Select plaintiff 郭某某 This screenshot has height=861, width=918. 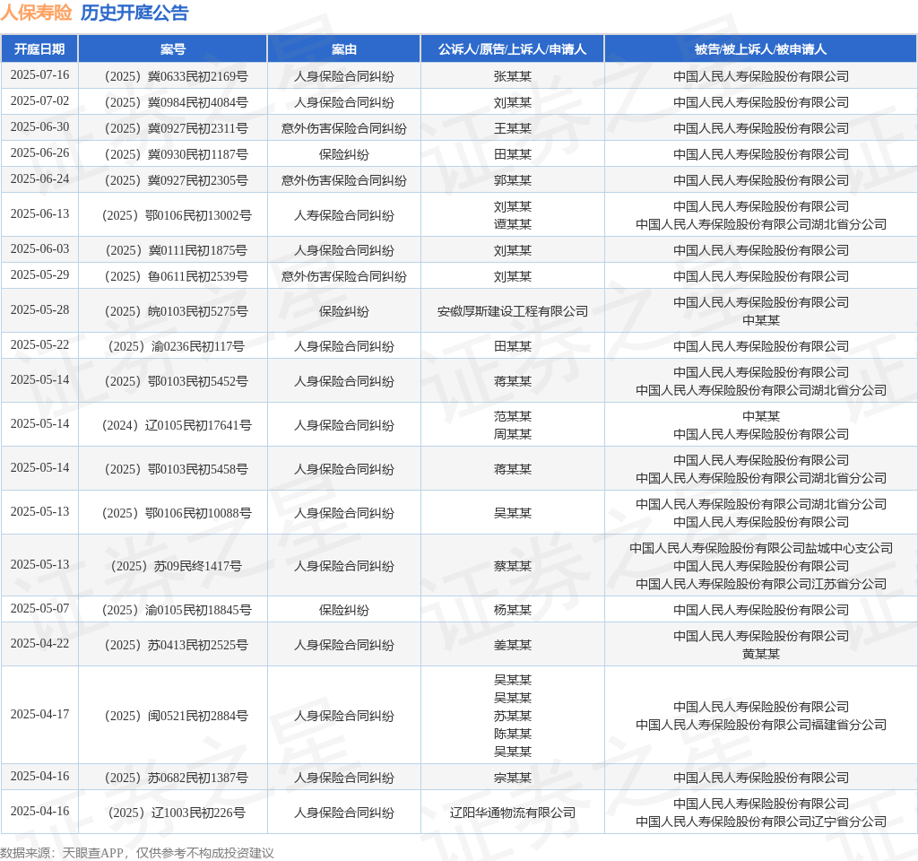512,180
